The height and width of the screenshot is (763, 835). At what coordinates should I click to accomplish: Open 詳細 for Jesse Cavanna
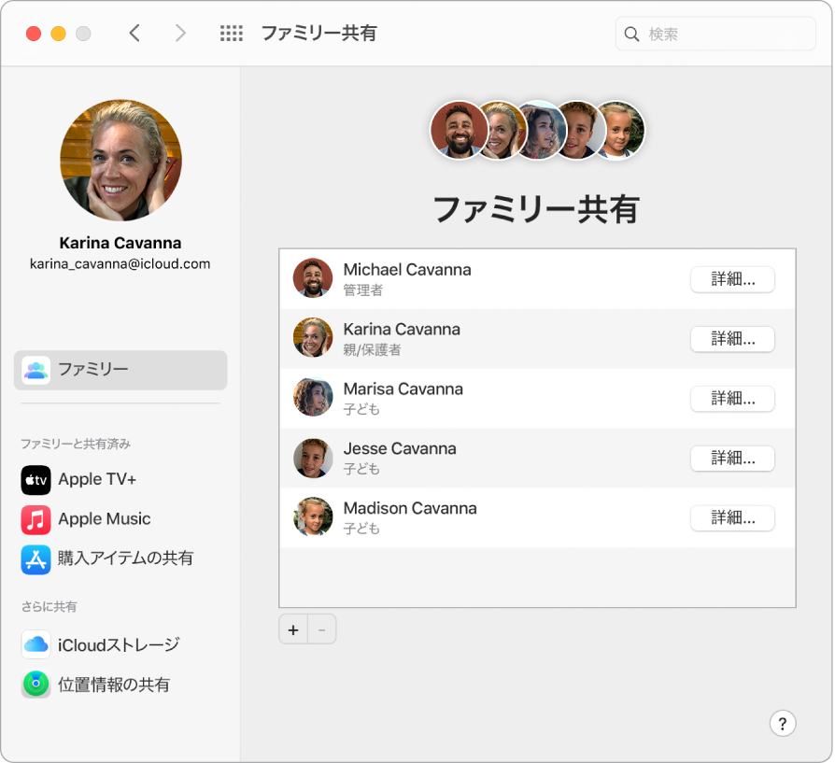pos(732,459)
